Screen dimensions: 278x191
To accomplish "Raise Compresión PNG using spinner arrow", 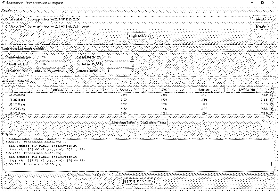I will pyautogui.click(x=132, y=70).
